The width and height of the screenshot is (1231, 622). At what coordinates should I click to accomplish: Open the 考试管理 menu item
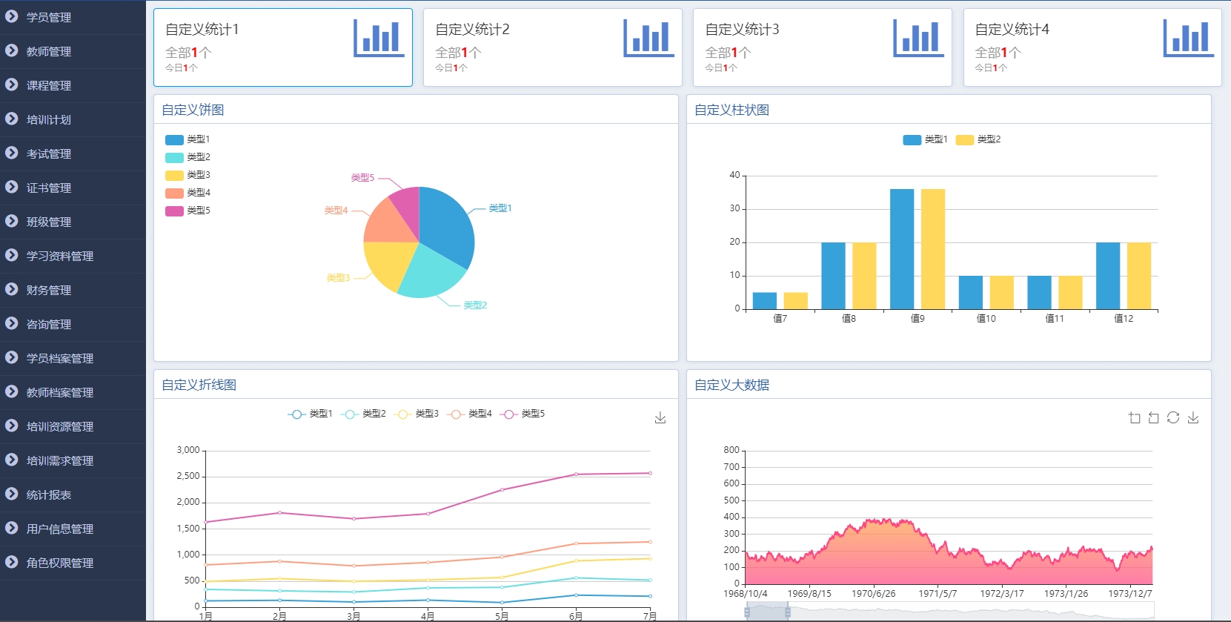click(x=49, y=153)
